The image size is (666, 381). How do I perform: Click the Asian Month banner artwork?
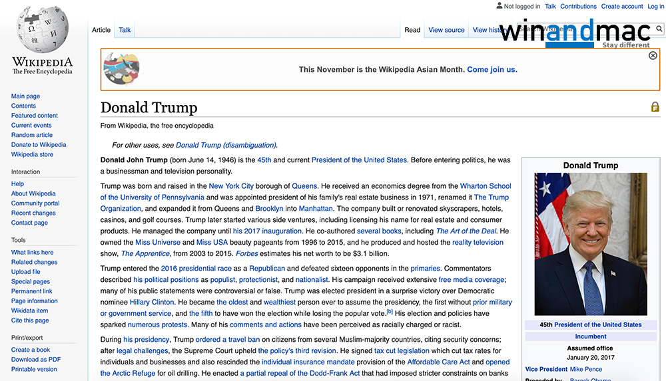(x=122, y=69)
